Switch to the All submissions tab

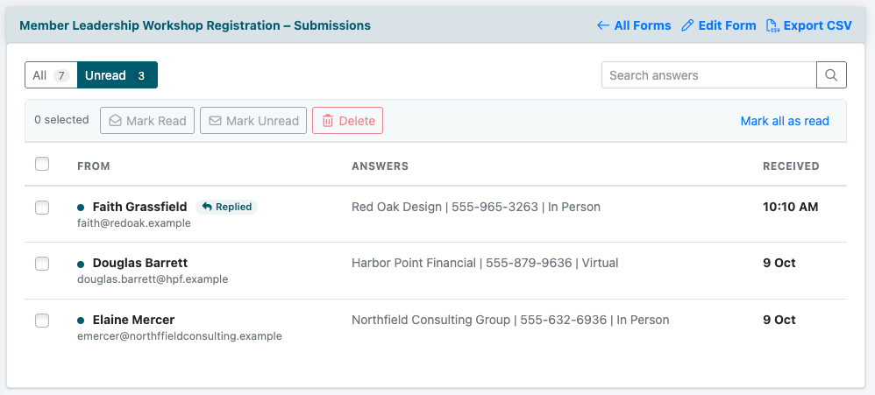51,75
